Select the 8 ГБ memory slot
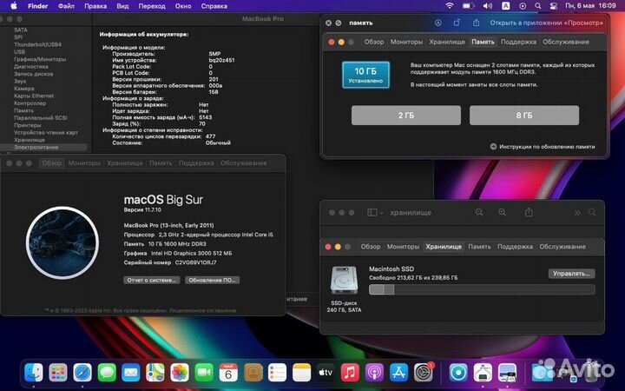 pos(524,116)
